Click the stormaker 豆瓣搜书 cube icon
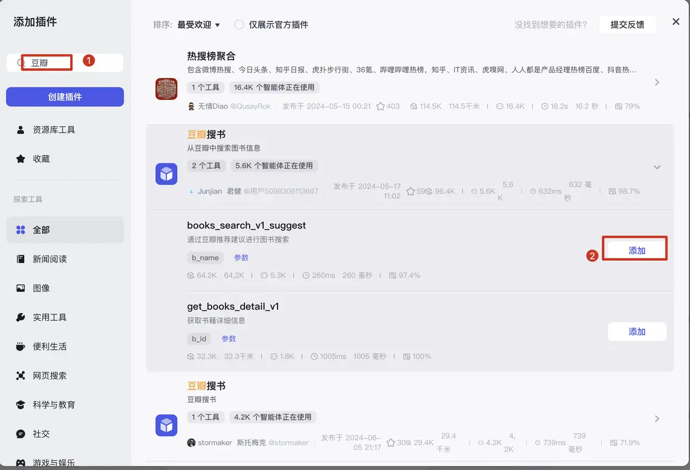690x470 pixels. pos(166,425)
